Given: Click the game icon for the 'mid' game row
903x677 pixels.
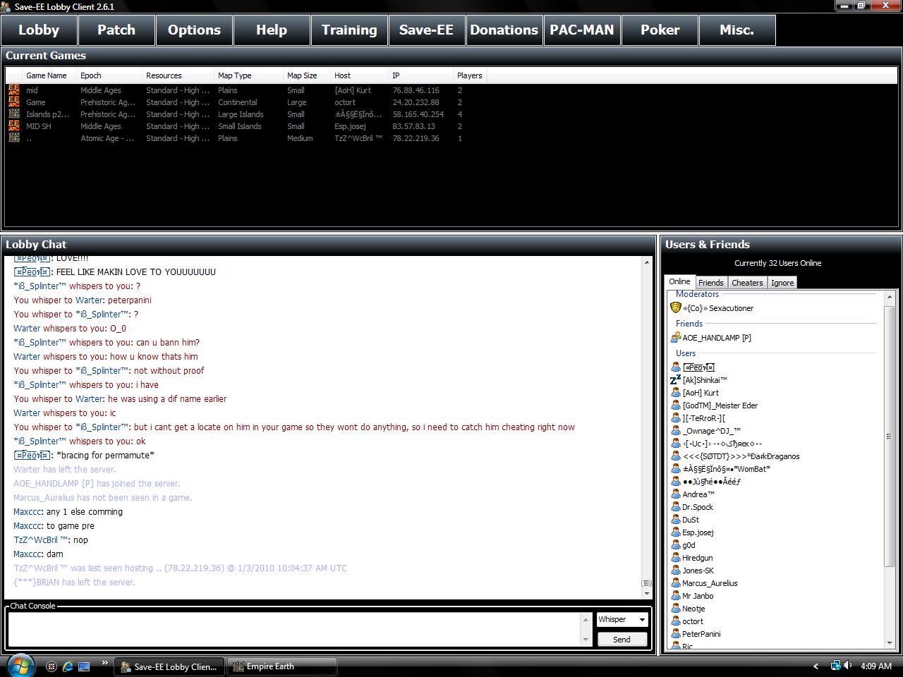Looking at the screenshot, I should (x=14, y=90).
